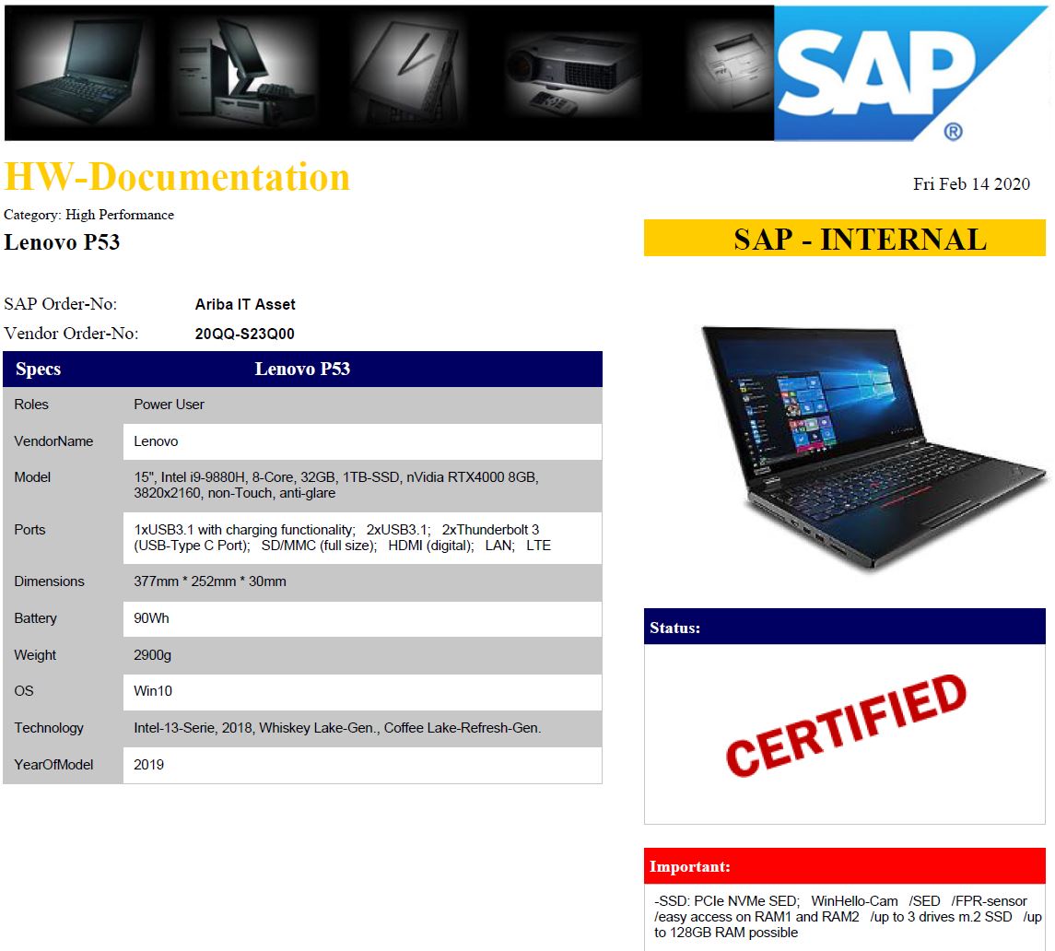Screen dimensions: 1055x951
Task: Click the desktop PC image in the banner
Action: 242,73
